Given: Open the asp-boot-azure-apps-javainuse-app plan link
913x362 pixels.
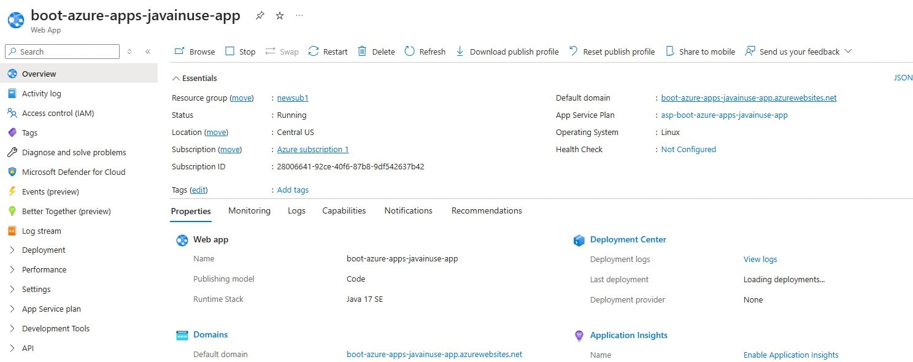Looking at the screenshot, I should [725, 115].
